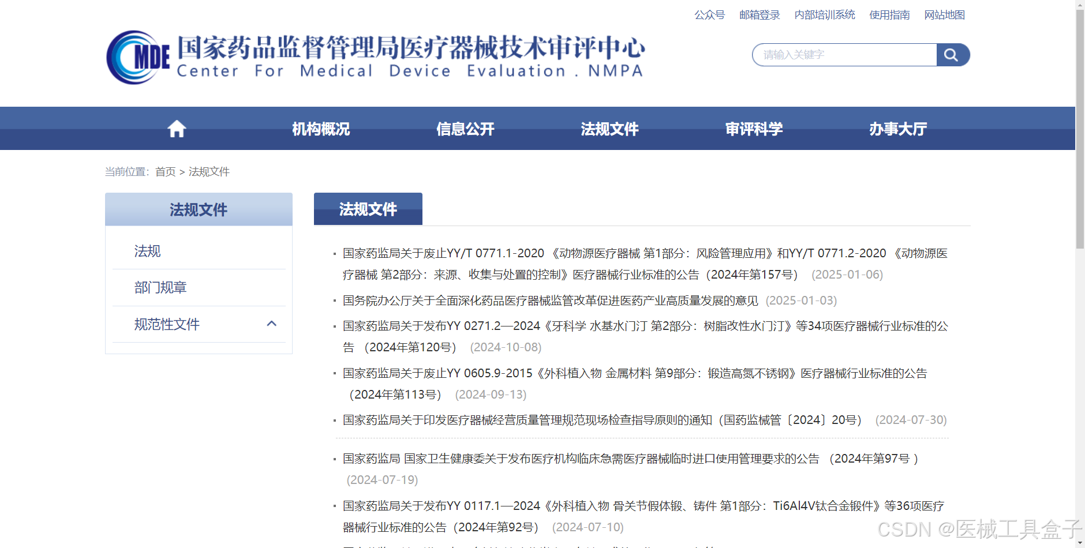1085x548 pixels.
Task: Open the 机构概况 menu
Action: point(321,129)
